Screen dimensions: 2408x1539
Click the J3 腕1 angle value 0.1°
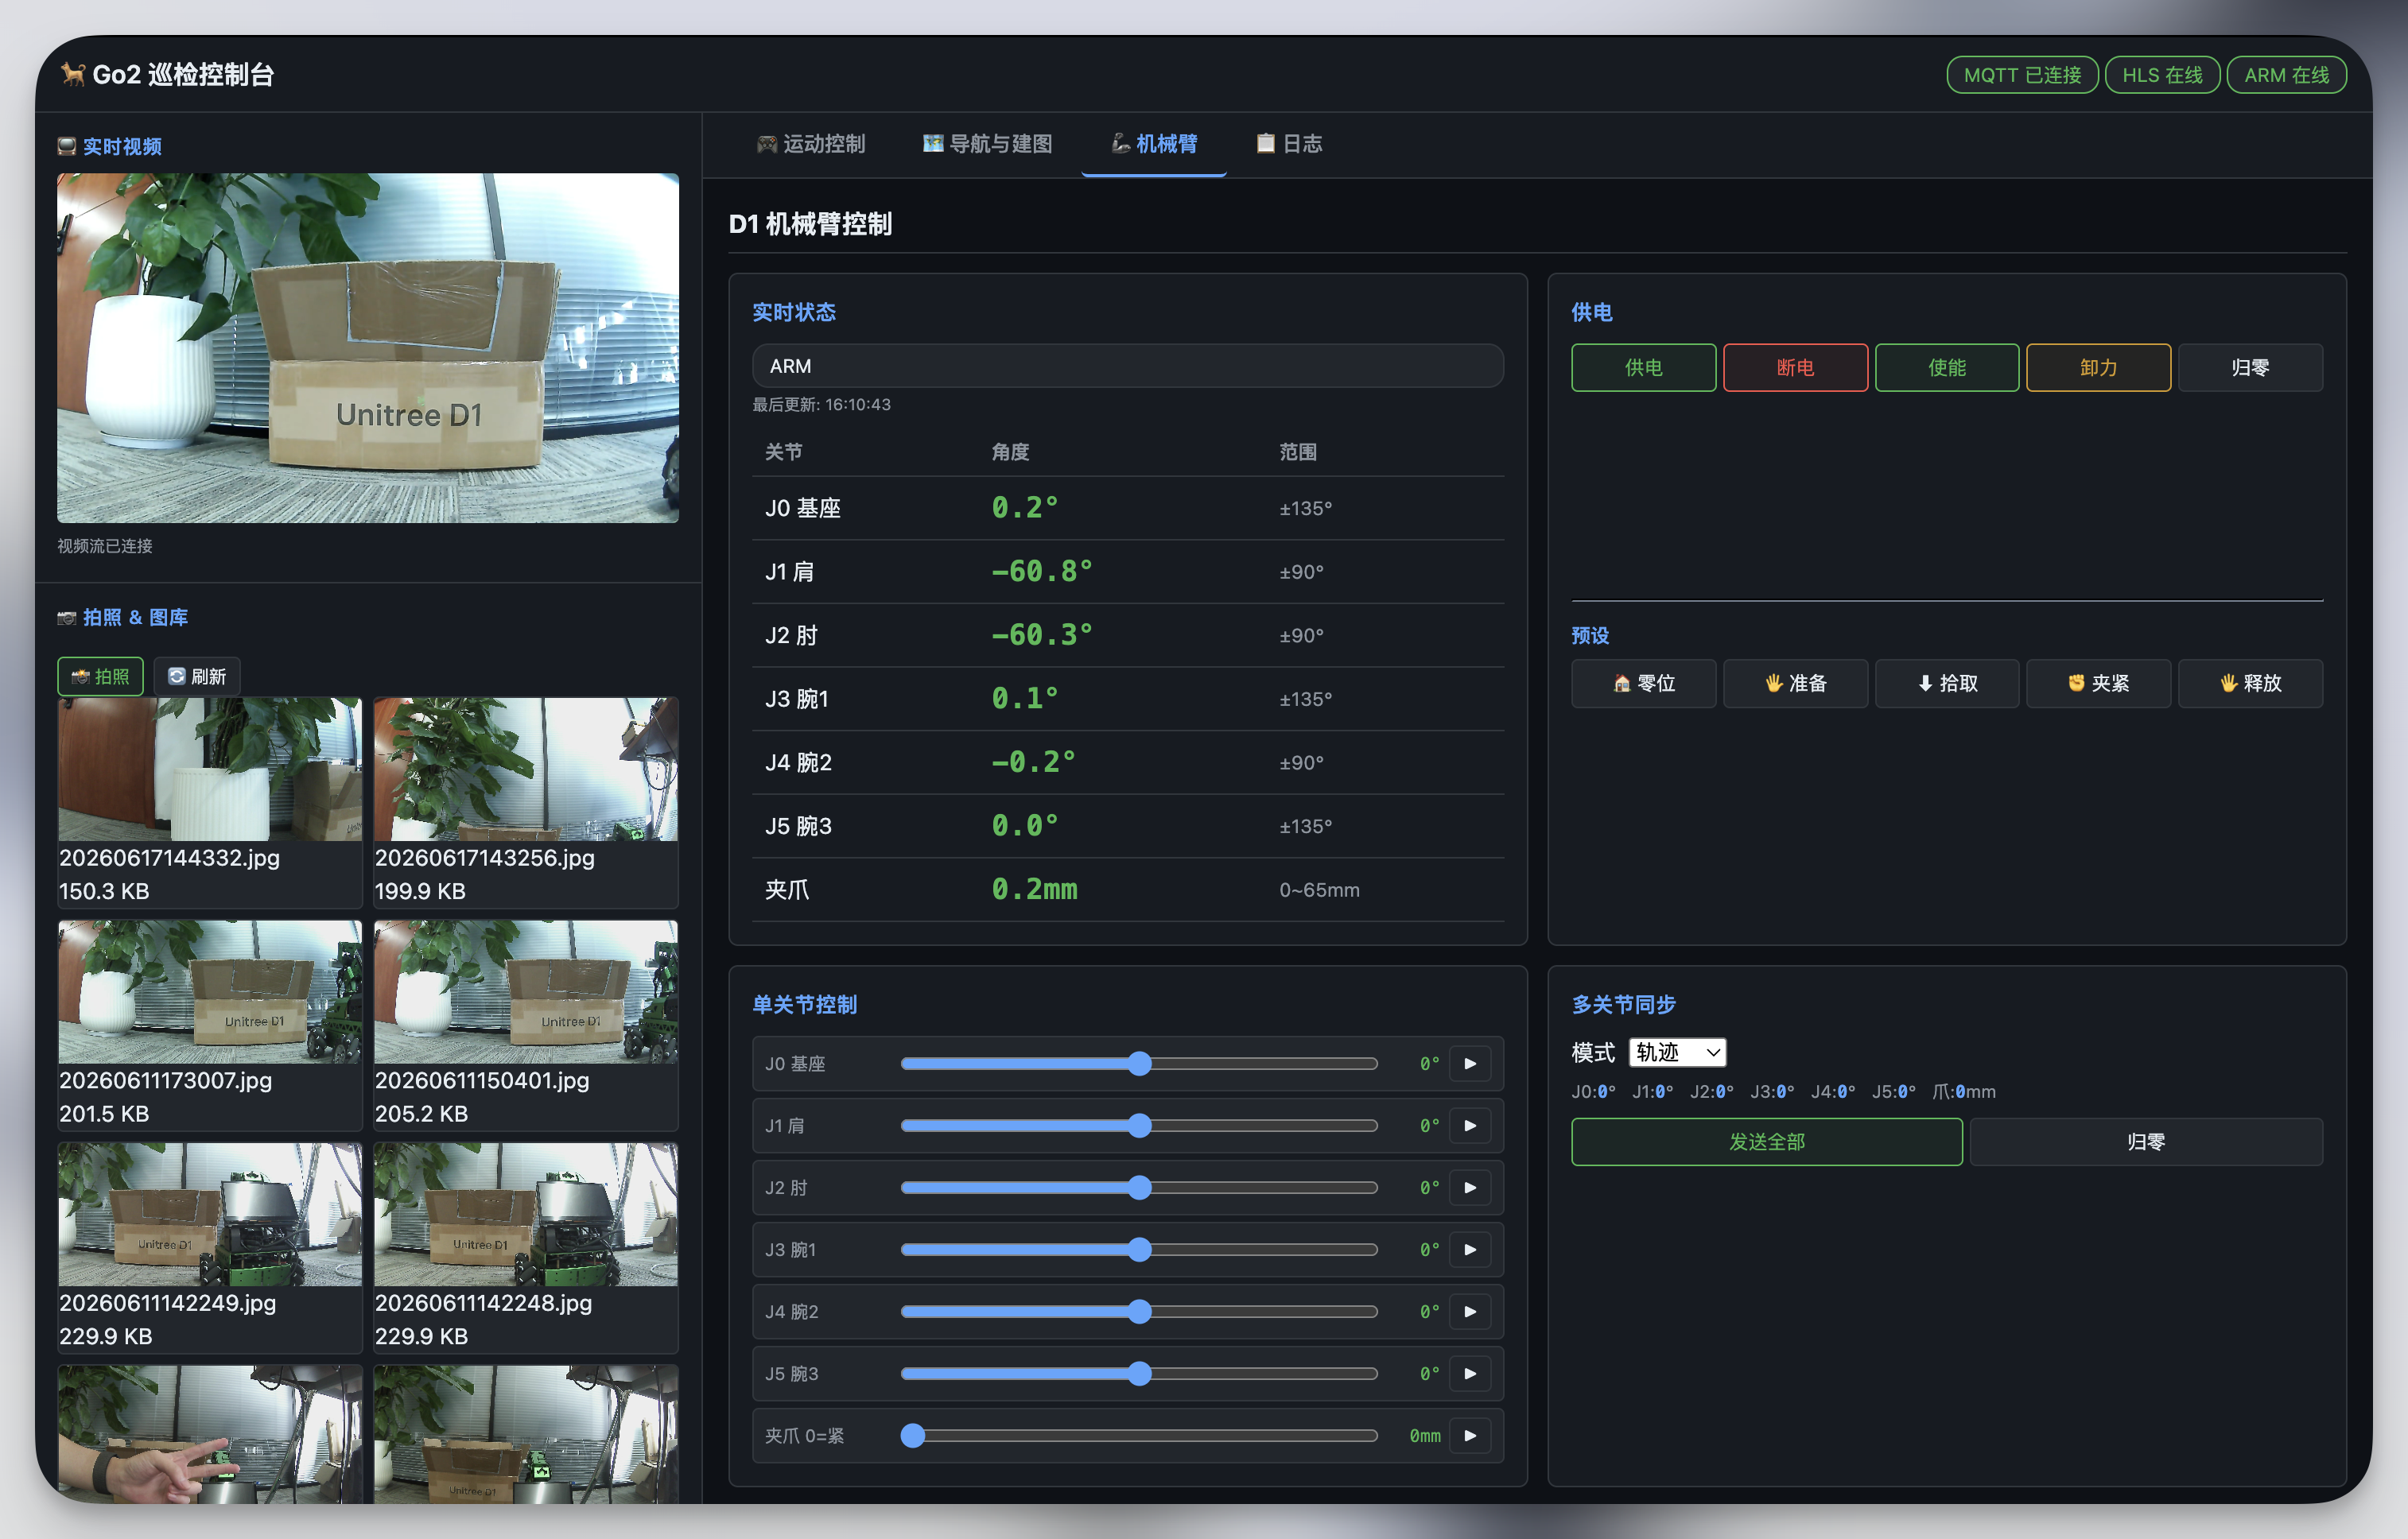click(x=1024, y=699)
